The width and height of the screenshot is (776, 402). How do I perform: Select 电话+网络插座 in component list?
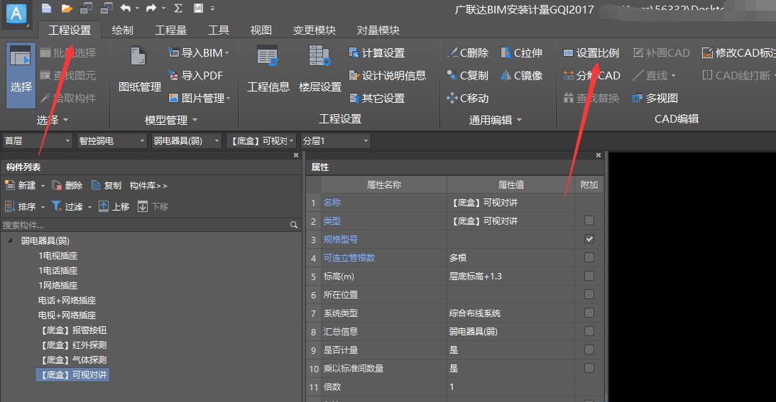click(x=67, y=300)
